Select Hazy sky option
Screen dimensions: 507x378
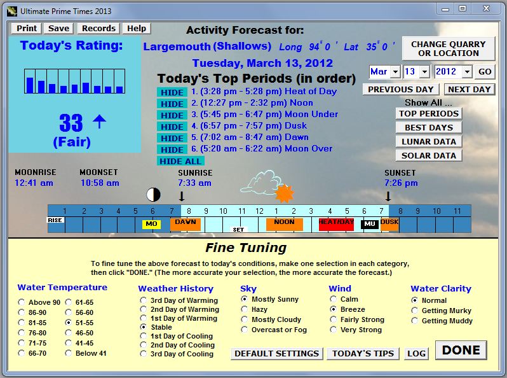click(245, 309)
